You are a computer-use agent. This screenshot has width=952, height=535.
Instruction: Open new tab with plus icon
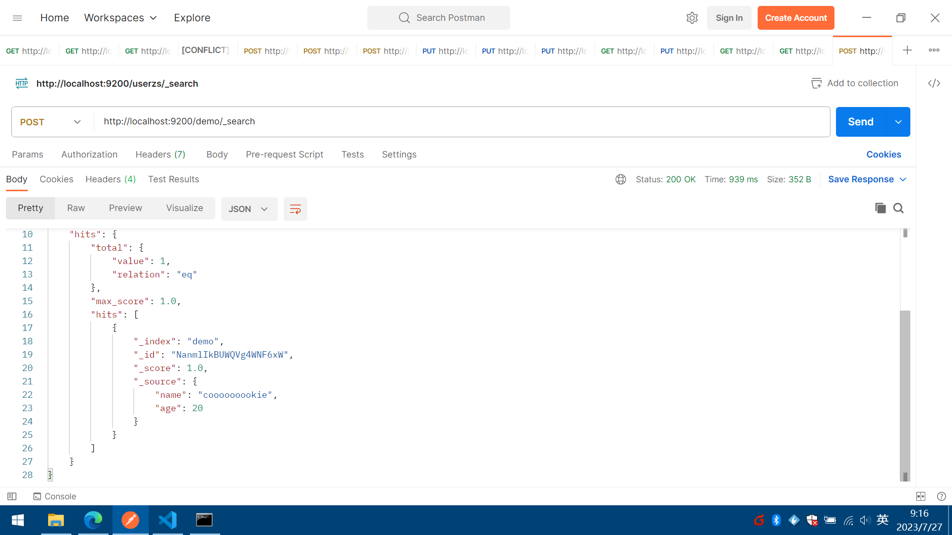click(907, 50)
